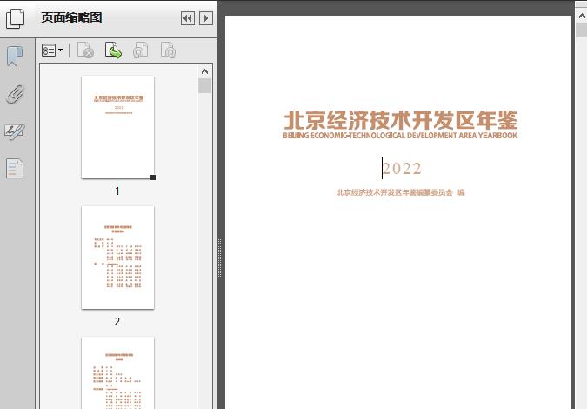The image size is (587, 409).
Task: Click thumbnail panel scroll up arrow
Action: (x=204, y=71)
